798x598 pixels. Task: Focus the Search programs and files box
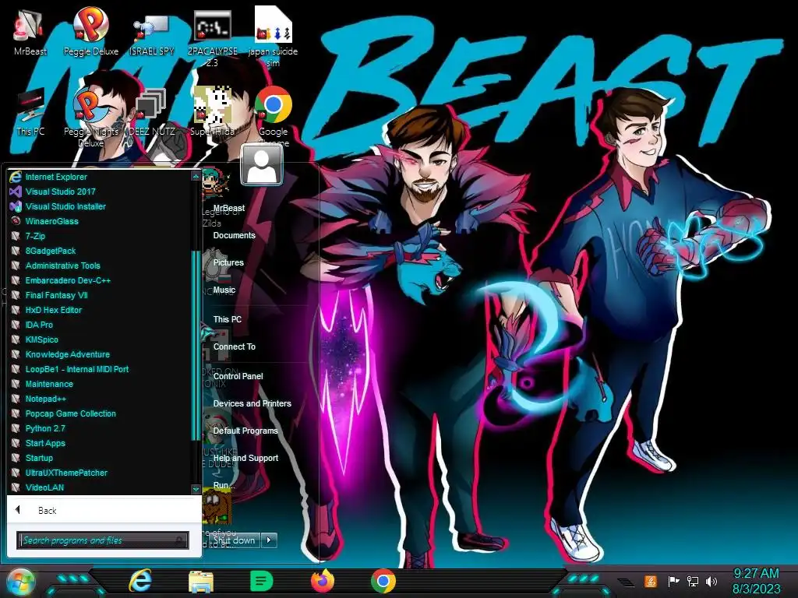click(x=103, y=540)
